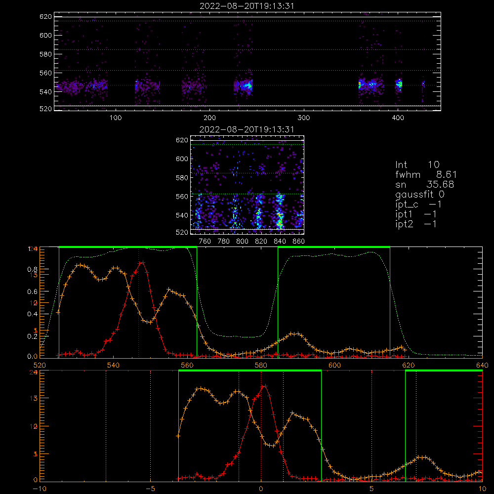The image size is (494, 494).
Task: Click y-axis label 0.8 on upper profile plot
Action: point(32,270)
